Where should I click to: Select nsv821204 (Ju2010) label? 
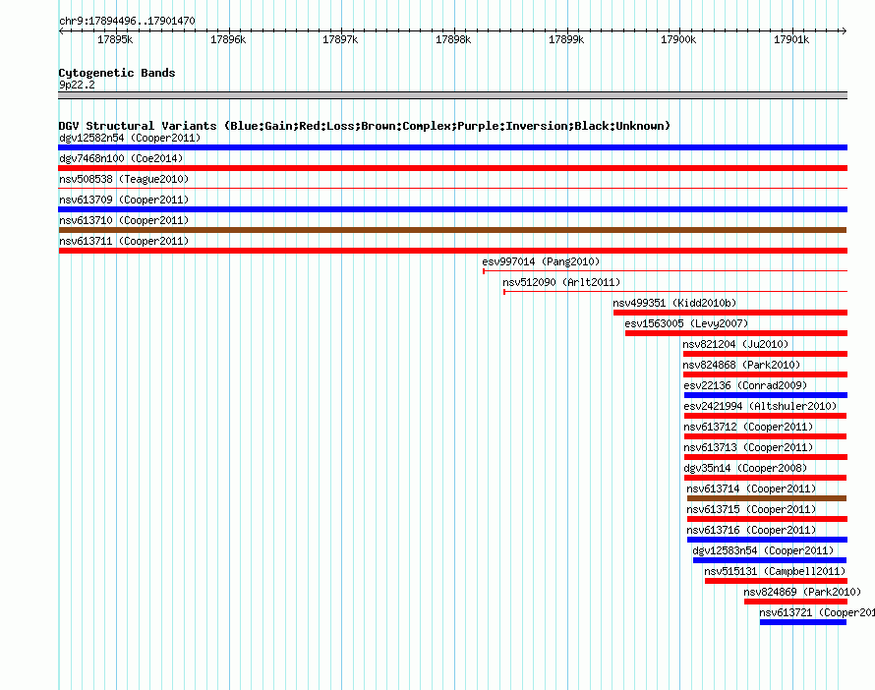[735, 344]
